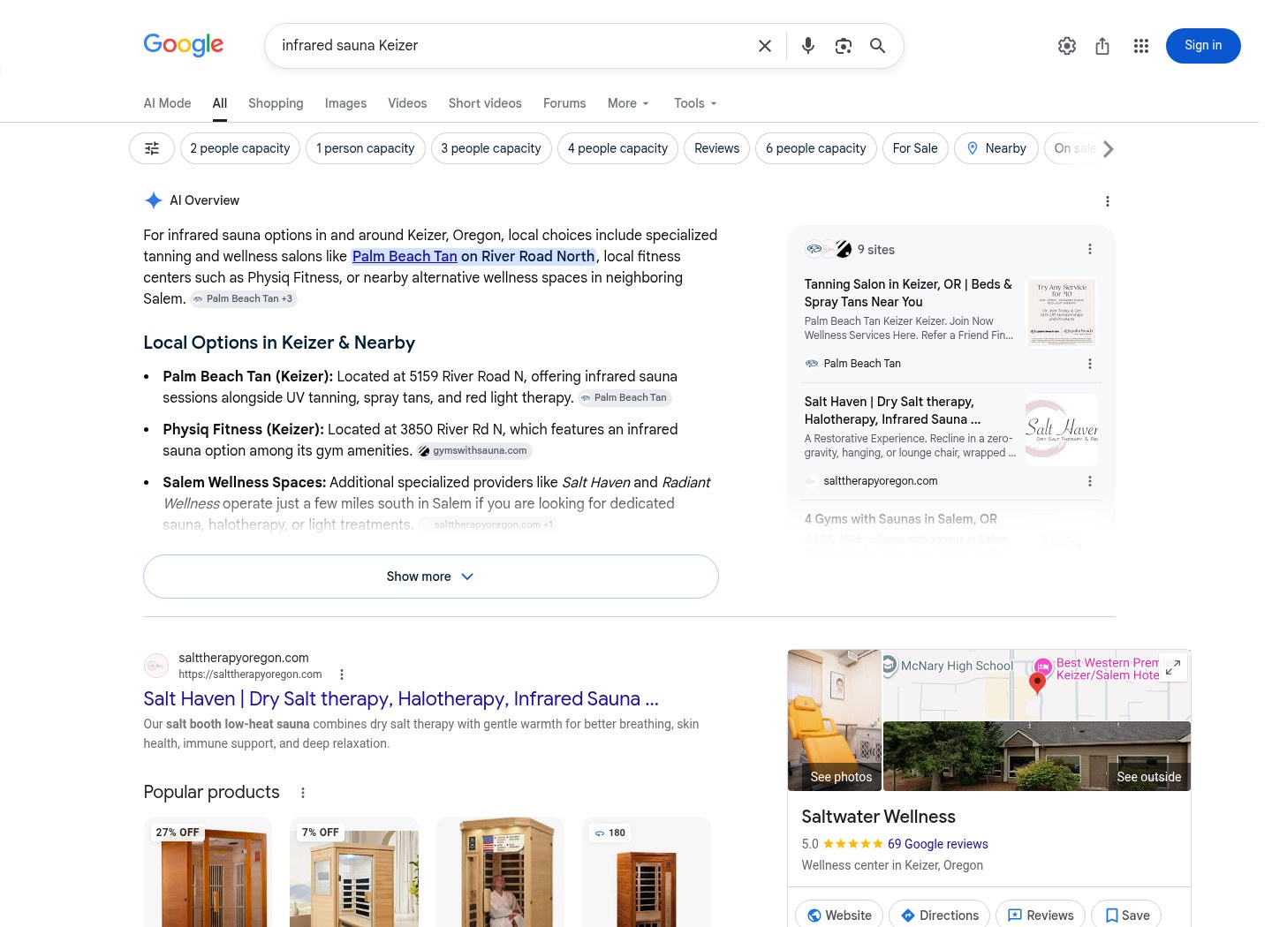Viewport: 1272px width, 927px height.
Task: Click Palm Beach Tan citation chip after red light therapy
Action: click(625, 398)
